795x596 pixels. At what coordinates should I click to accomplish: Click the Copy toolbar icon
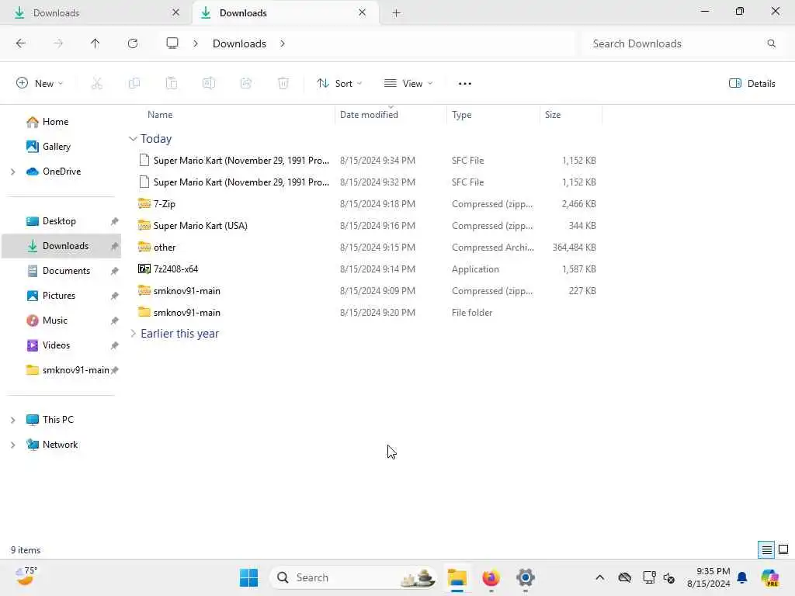pyautogui.click(x=134, y=84)
